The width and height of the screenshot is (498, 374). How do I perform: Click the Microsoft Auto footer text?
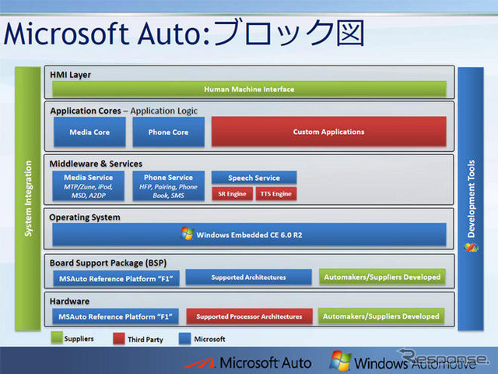coord(265,363)
